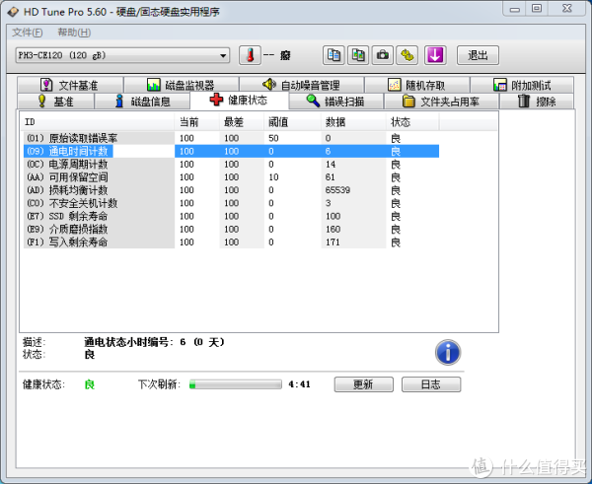Click the 当前 column header
Screen dimensions: 592x484
pyautogui.click(x=196, y=122)
